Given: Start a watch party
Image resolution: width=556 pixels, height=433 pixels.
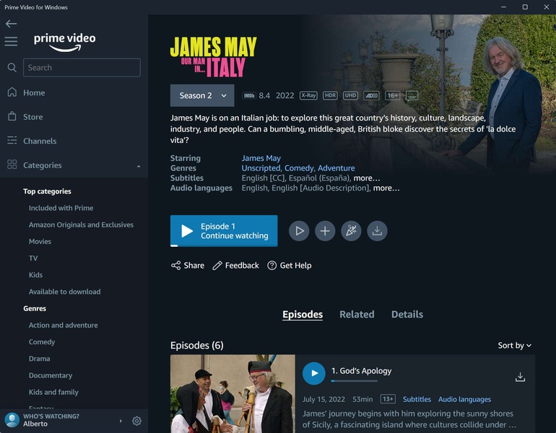Looking at the screenshot, I should 351,231.
